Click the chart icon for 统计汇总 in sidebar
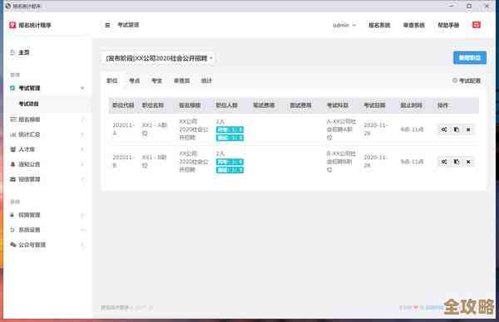The height and width of the screenshot is (322, 499). tap(13, 134)
